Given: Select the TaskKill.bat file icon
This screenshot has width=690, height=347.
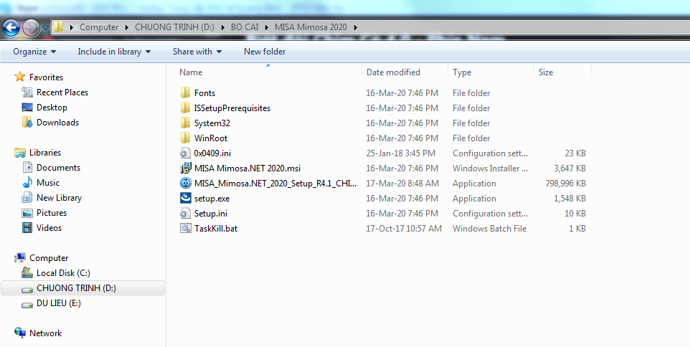Looking at the screenshot, I should coord(185,228).
